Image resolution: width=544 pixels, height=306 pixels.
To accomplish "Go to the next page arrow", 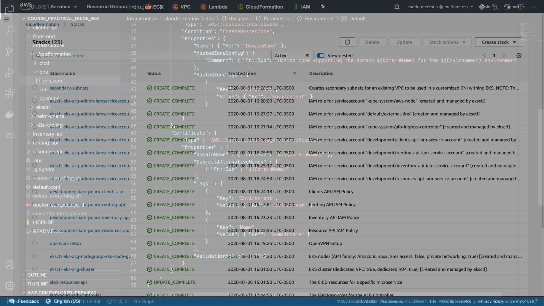I will 504,56.
